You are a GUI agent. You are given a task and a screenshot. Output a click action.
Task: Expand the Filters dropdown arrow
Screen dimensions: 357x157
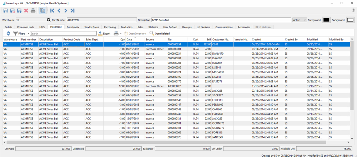pos(28,33)
